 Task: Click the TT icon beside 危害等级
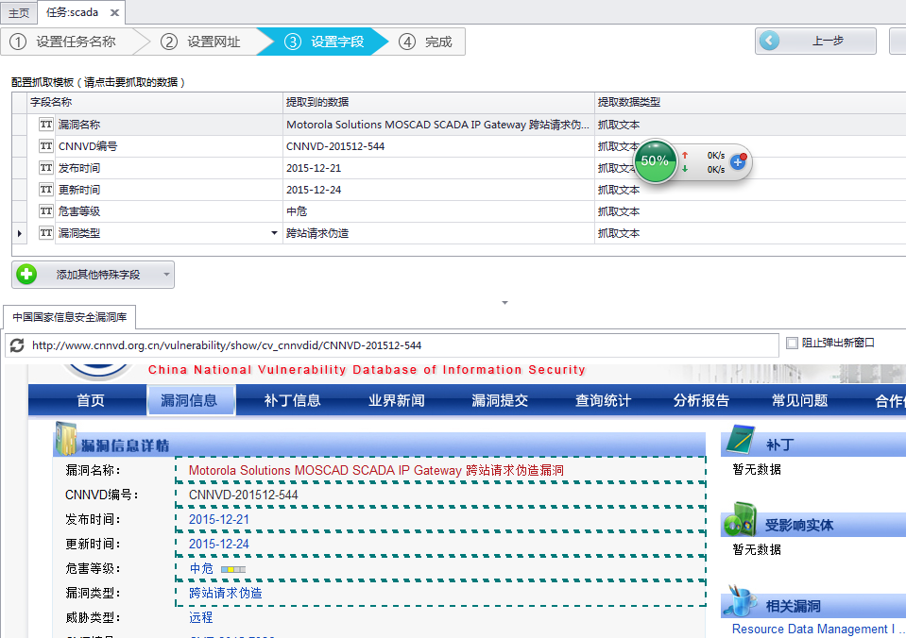click(46, 211)
